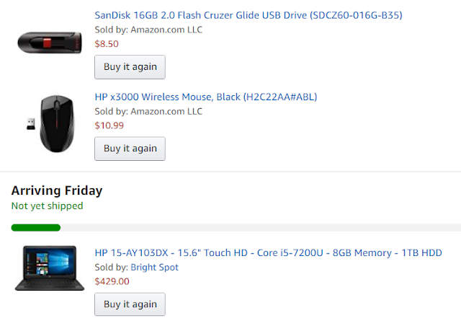The image size is (461, 326).
Task: Click the $429.00 laptop price
Action: click(x=112, y=281)
